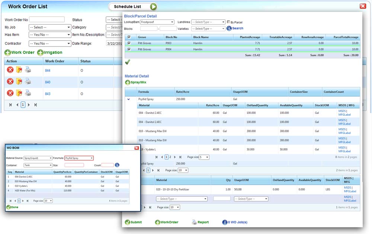The height and width of the screenshot is (234, 372).
Task: Go to previous page in Work Order List
Action: coord(17,105)
